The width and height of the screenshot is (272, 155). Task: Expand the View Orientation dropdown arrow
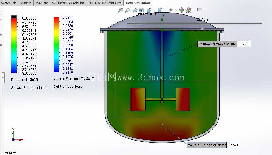pyautogui.click(x=154, y=10)
